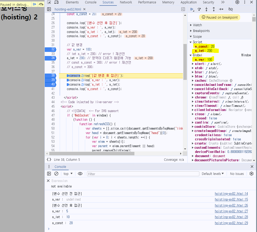The height and width of the screenshot is (232, 257).
Task: Select the inspect element picker icon
Action: [49, 2]
